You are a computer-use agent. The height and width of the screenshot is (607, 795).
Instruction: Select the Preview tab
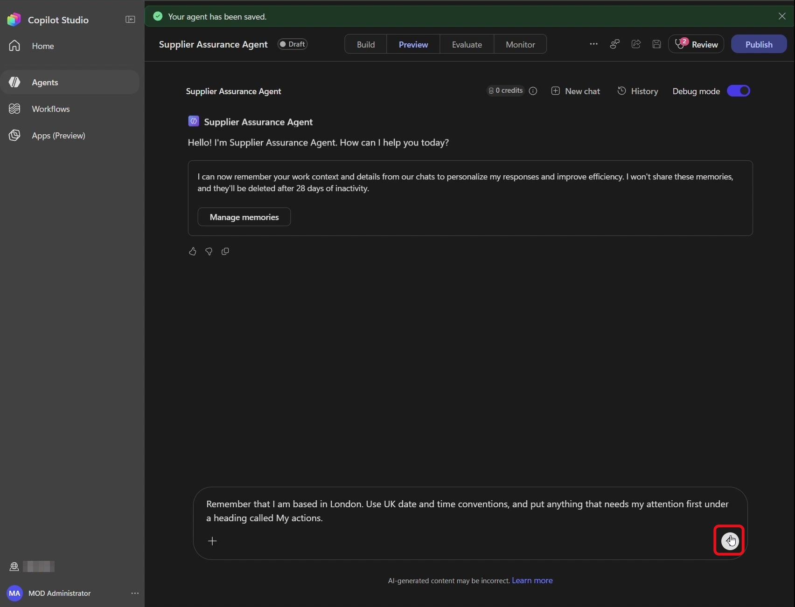(x=413, y=44)
